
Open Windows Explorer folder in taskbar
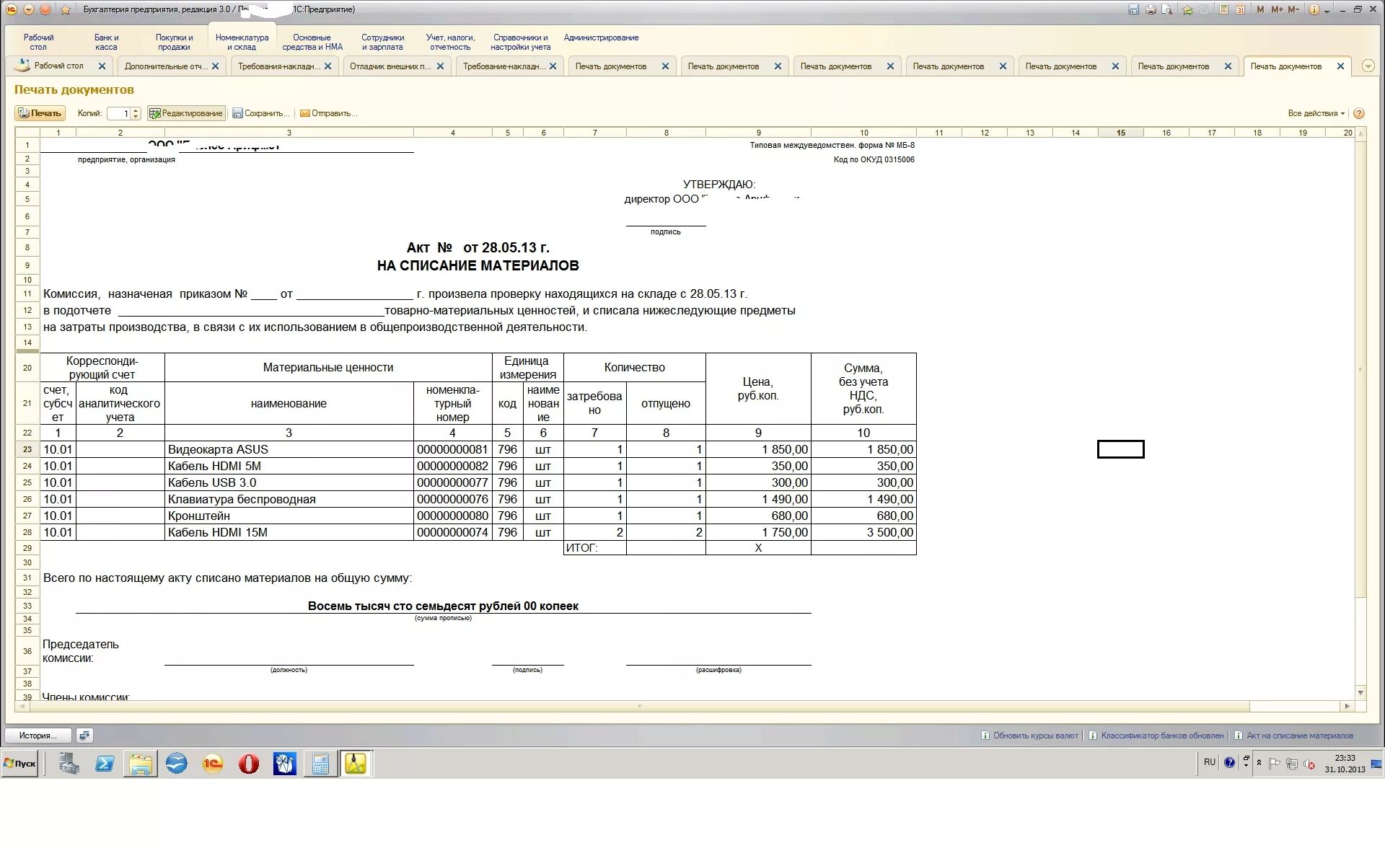pyautogui.click(x=141, y=764)
